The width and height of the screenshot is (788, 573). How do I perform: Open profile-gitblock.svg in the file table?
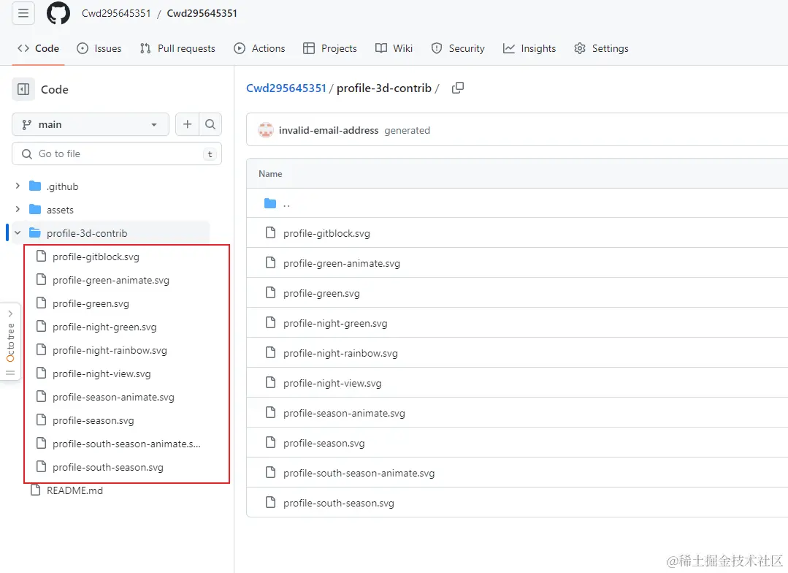tap(326, 233)
